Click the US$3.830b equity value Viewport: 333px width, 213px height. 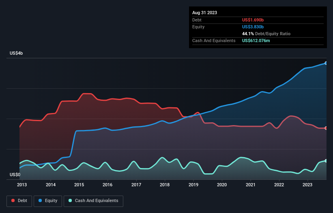coord(253,27)
